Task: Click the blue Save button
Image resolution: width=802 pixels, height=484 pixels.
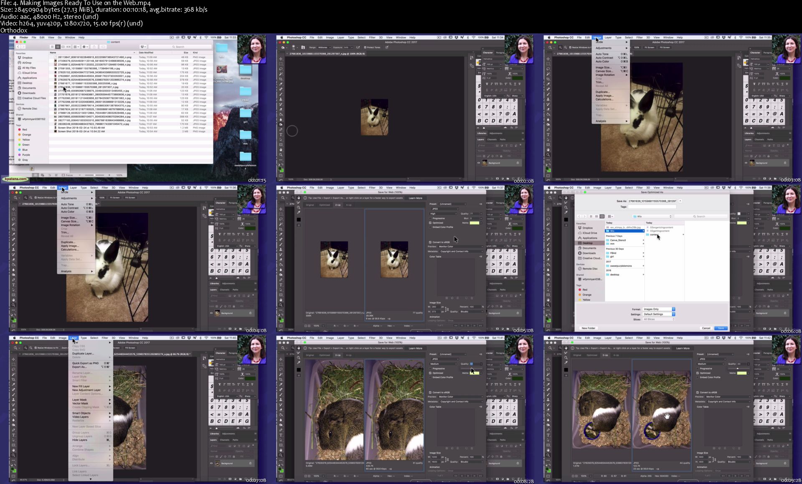Action: [721, 328]
